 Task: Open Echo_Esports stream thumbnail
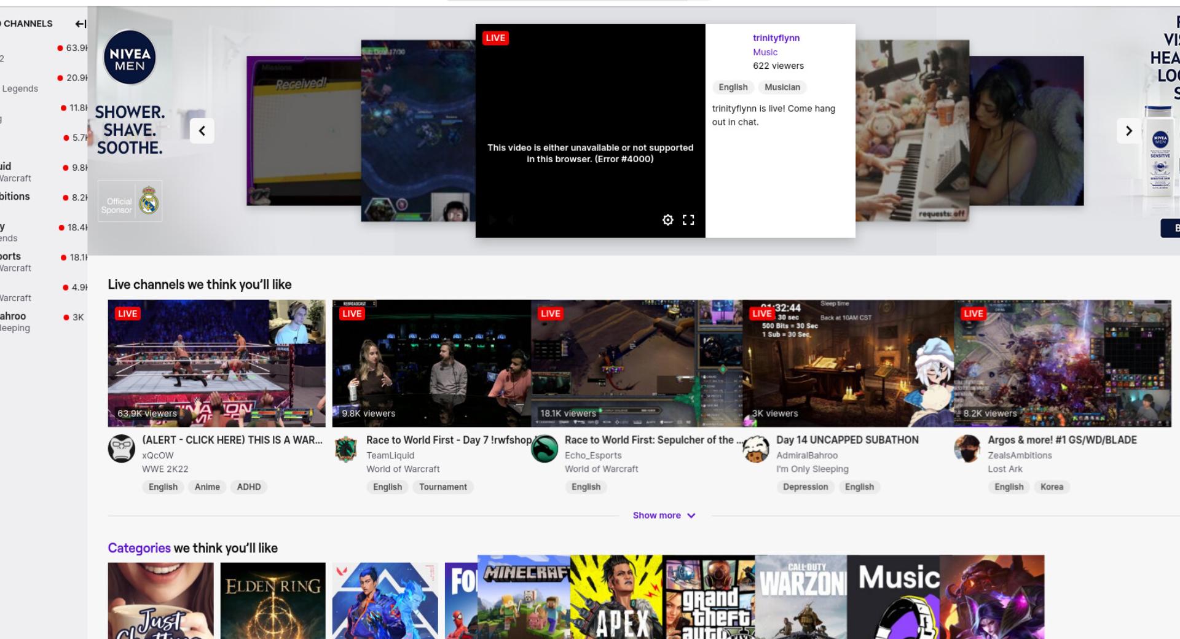click(x=637, y=363)
